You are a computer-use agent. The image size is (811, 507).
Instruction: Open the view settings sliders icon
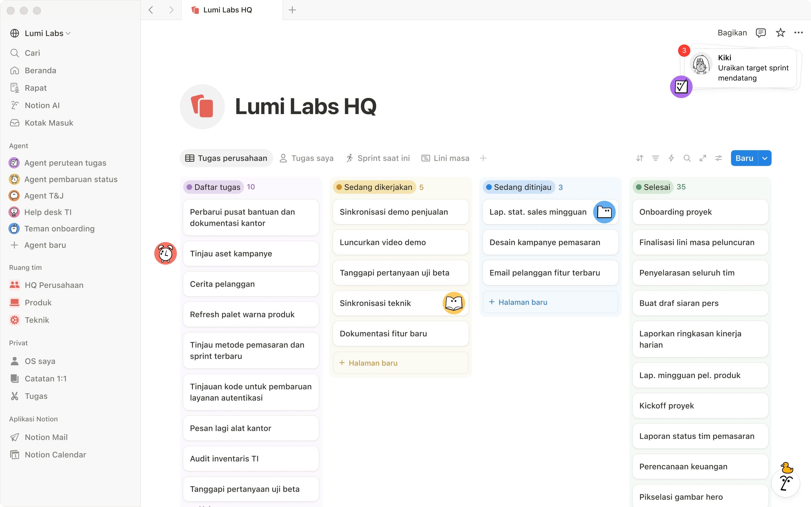point(718,158)
